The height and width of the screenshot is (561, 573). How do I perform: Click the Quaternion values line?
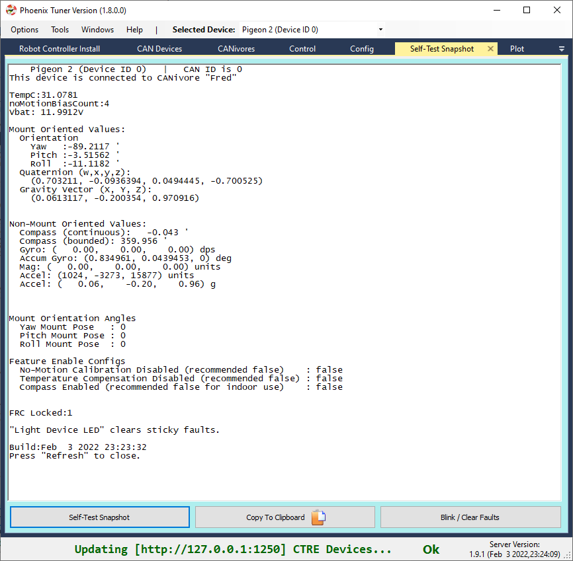point(146,180)
